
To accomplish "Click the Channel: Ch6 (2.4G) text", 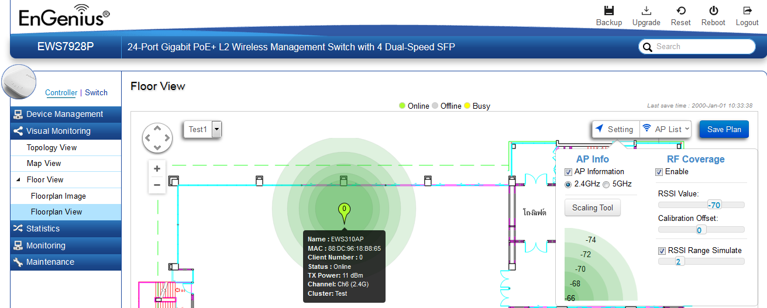I will [338, 284].
